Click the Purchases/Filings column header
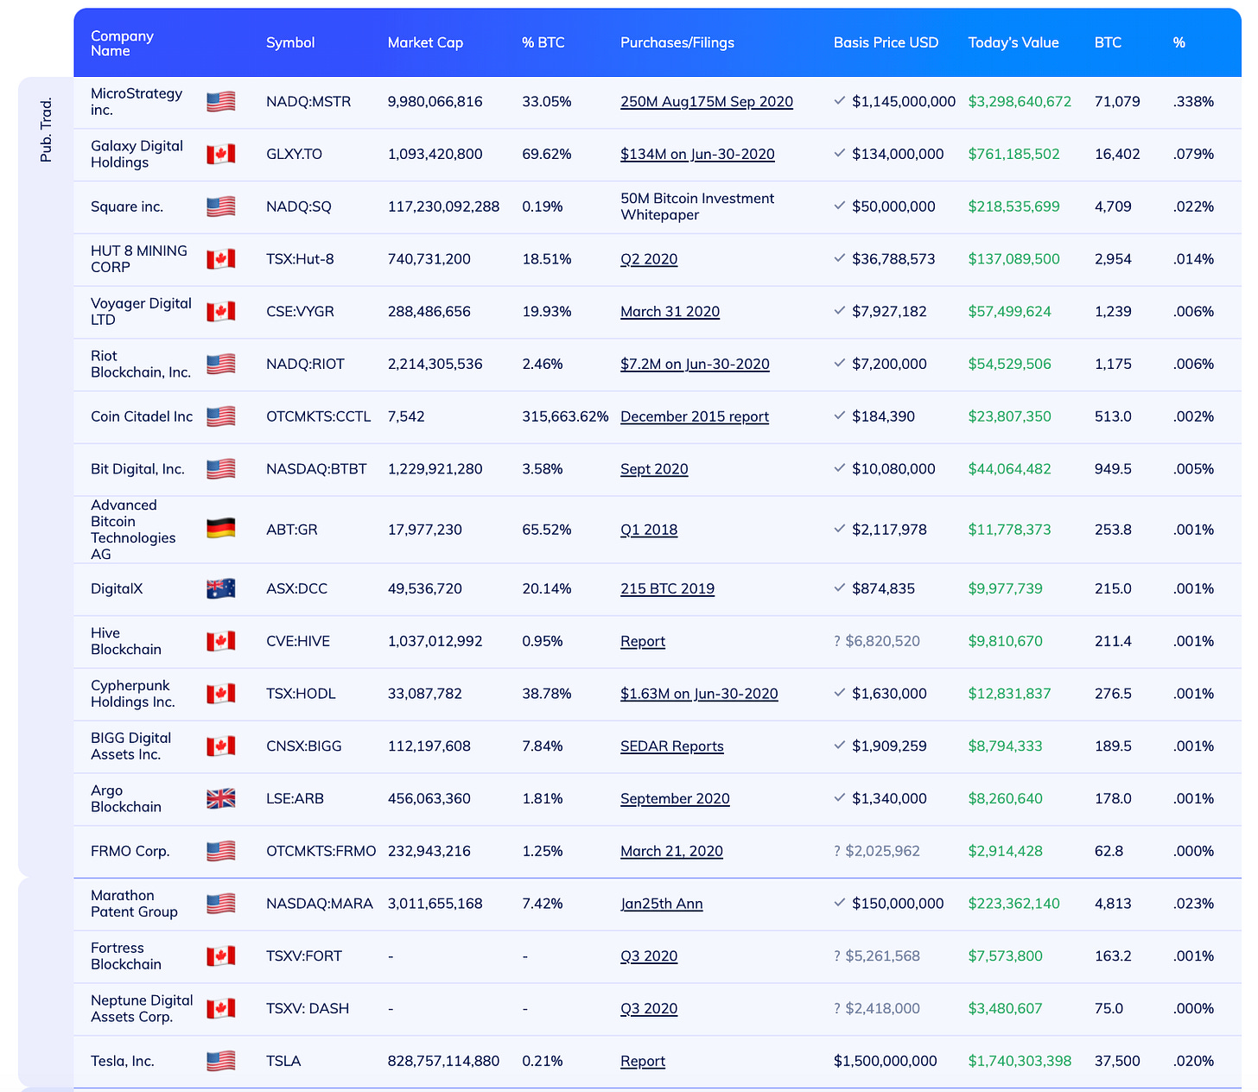 (x=677, y=43)
